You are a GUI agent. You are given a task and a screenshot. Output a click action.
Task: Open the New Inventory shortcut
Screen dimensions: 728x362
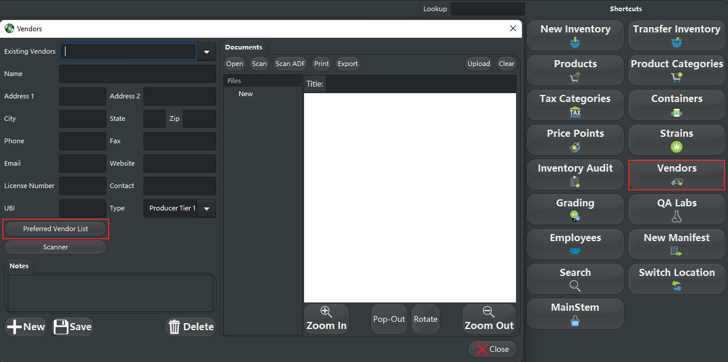(x=574, y=35)
